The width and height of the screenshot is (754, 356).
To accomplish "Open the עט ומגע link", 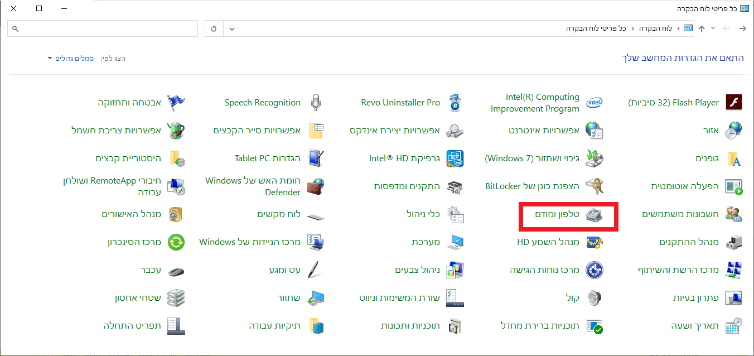I will point(285,270).
